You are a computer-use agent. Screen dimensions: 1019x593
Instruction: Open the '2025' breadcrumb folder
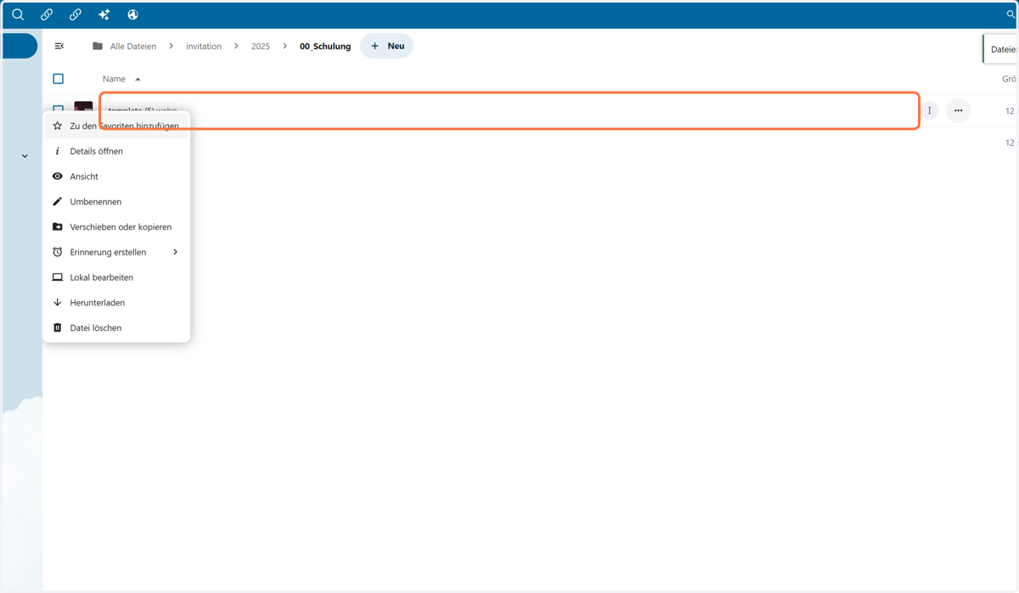(261, 47)
